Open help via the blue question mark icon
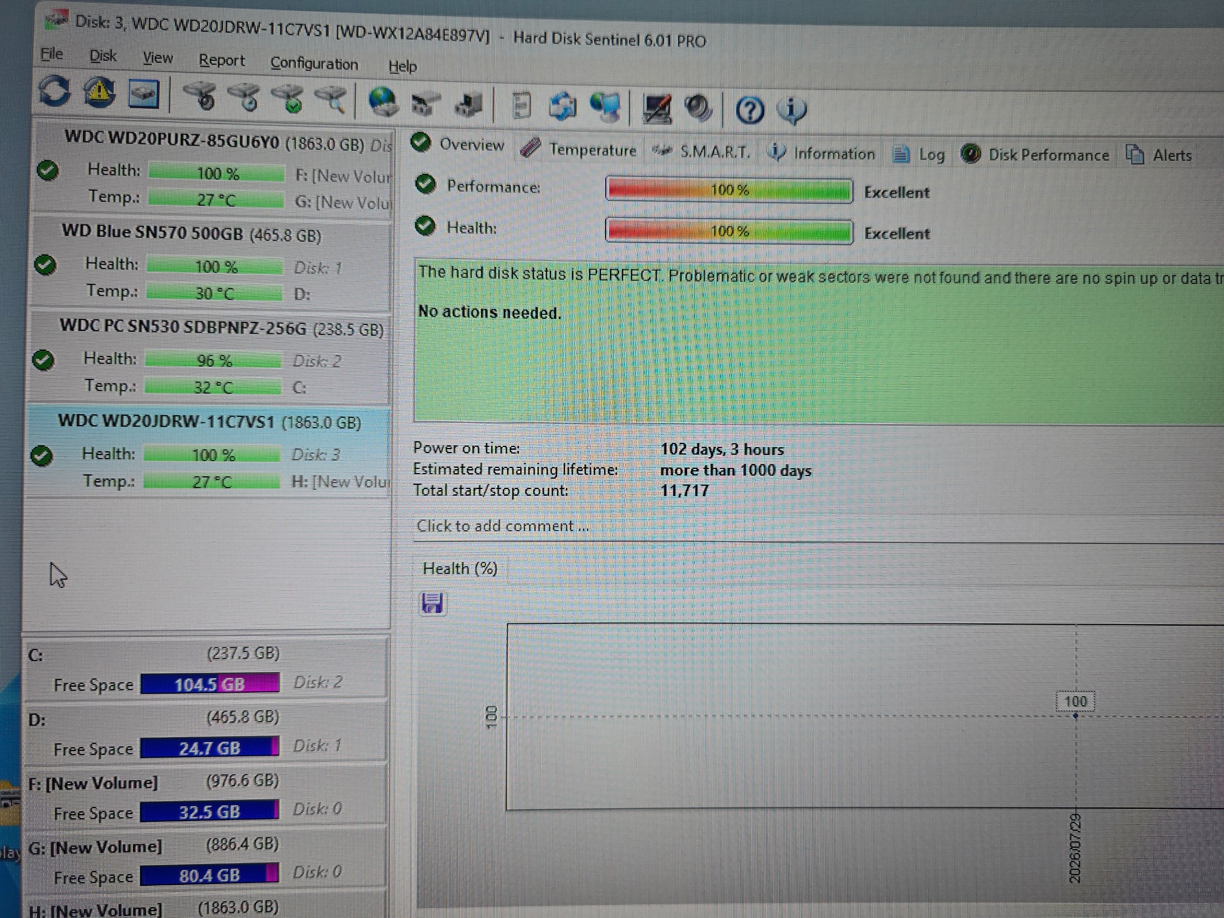 pyautogui.click(x=750, y=110)
